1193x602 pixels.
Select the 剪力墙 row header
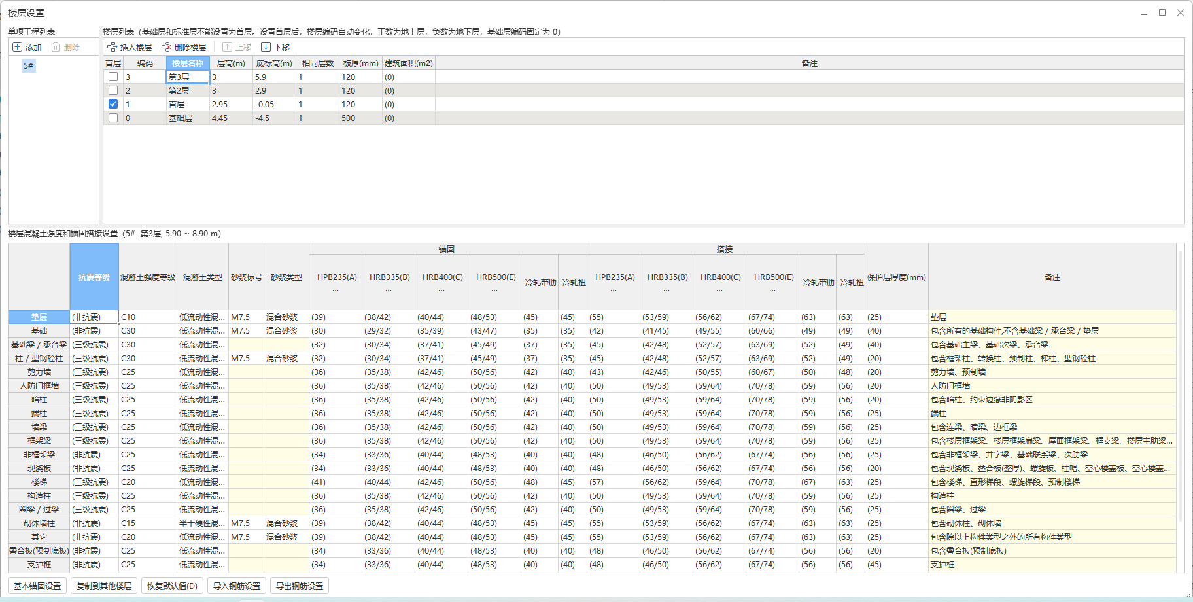[39, 372]
